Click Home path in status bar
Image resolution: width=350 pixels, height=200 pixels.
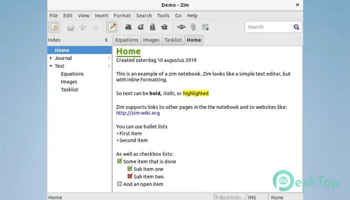[55, 197]
